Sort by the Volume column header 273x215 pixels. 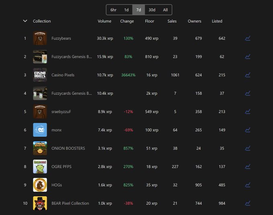coord(104,21)
